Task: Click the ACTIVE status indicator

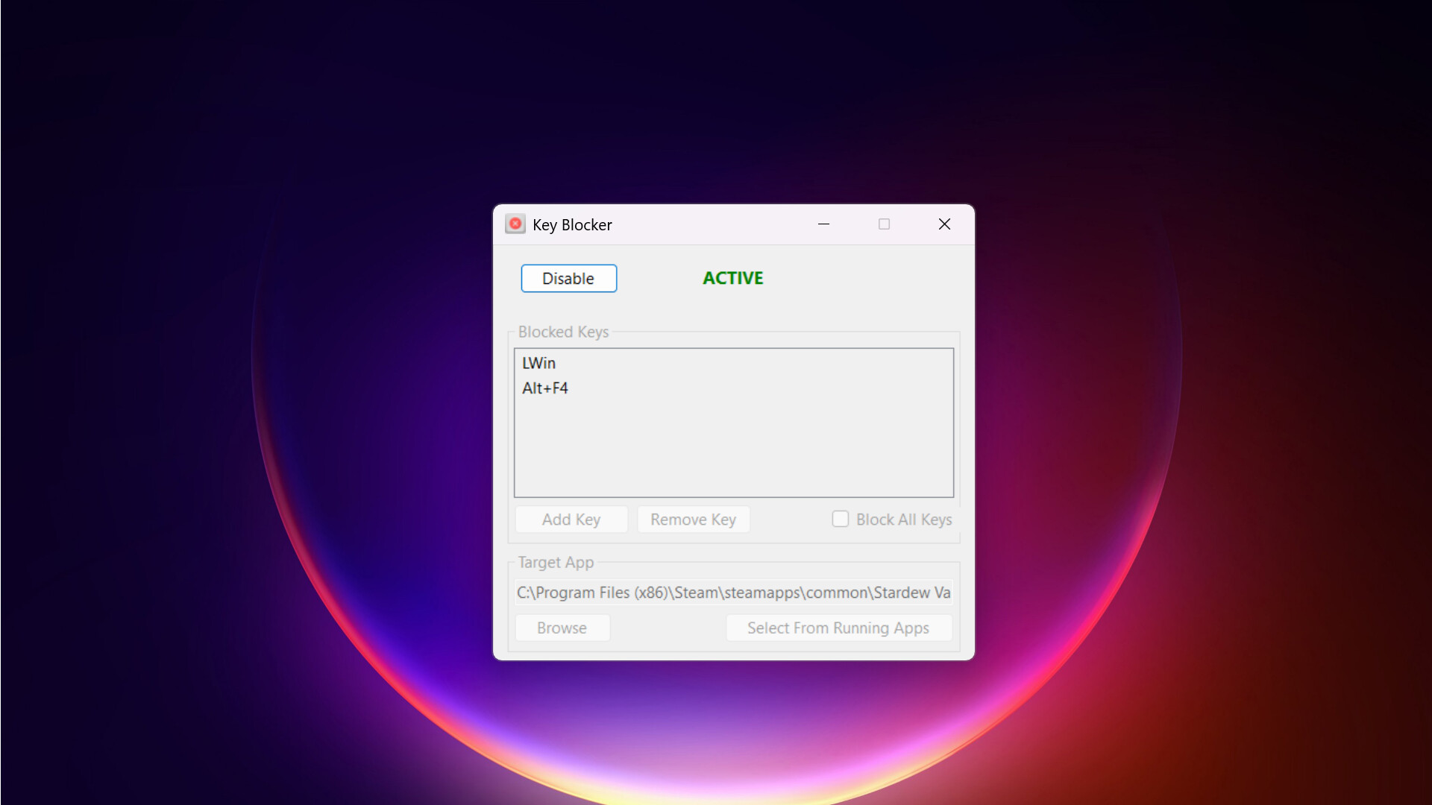Action: point(732,277)
